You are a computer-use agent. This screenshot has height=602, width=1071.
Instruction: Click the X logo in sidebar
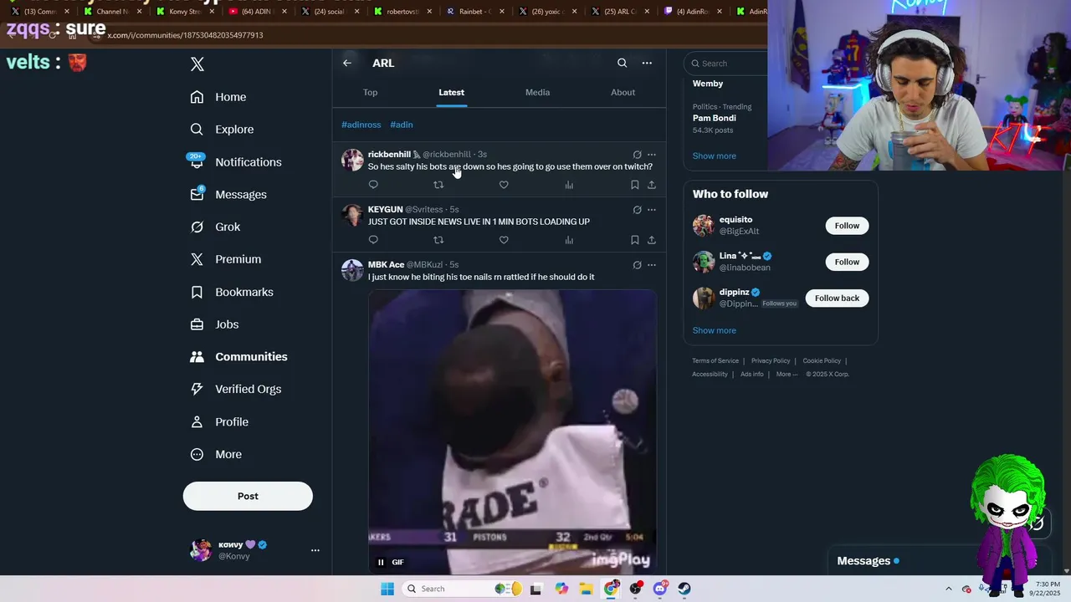coord(197,64)
